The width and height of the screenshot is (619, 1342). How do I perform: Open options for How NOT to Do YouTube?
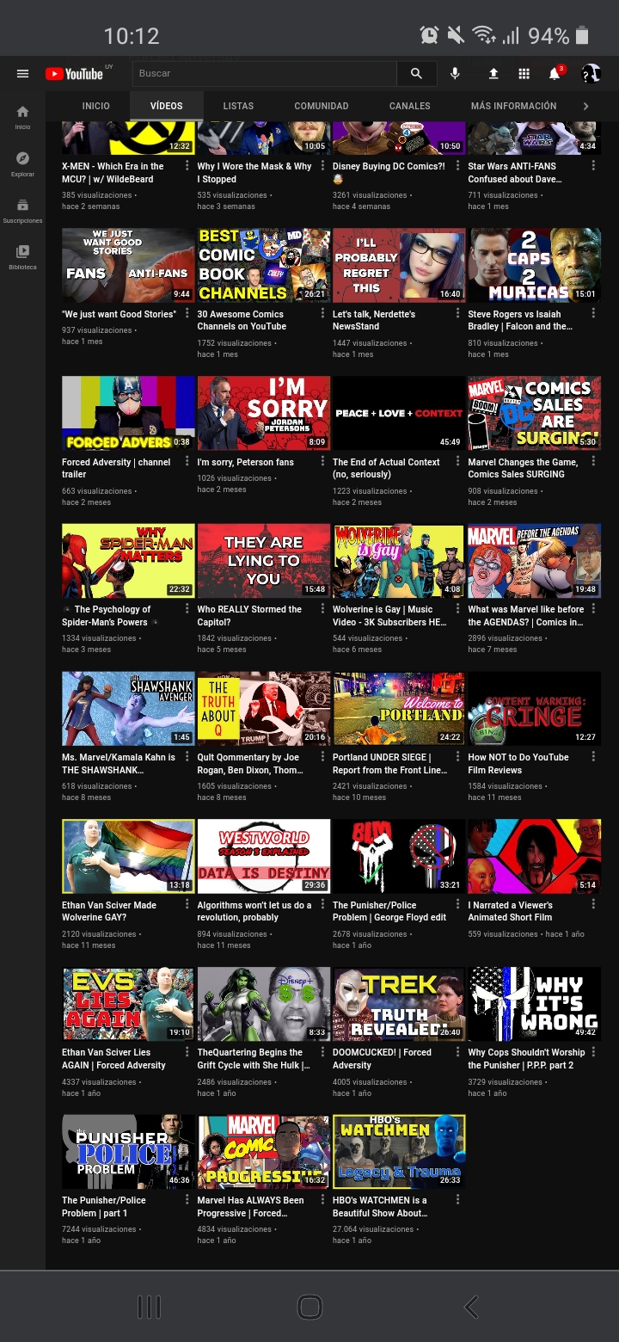[x=593, y=757]
